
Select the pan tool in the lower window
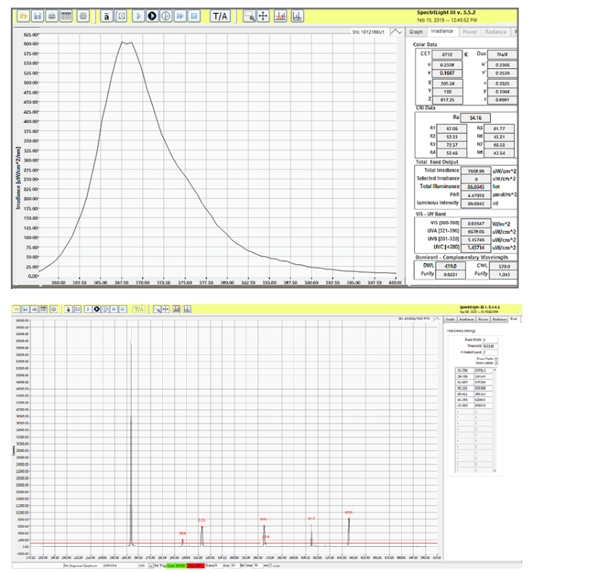(166, 309)
